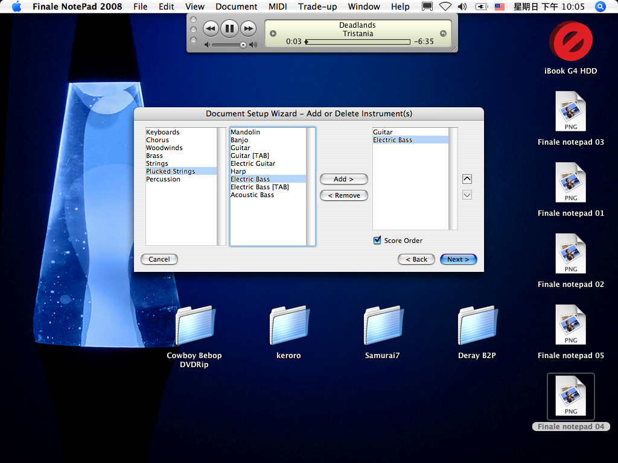Move selected instrument down with arrow button
The width and height of the screenshot is (618, 463).
[467, 195]
